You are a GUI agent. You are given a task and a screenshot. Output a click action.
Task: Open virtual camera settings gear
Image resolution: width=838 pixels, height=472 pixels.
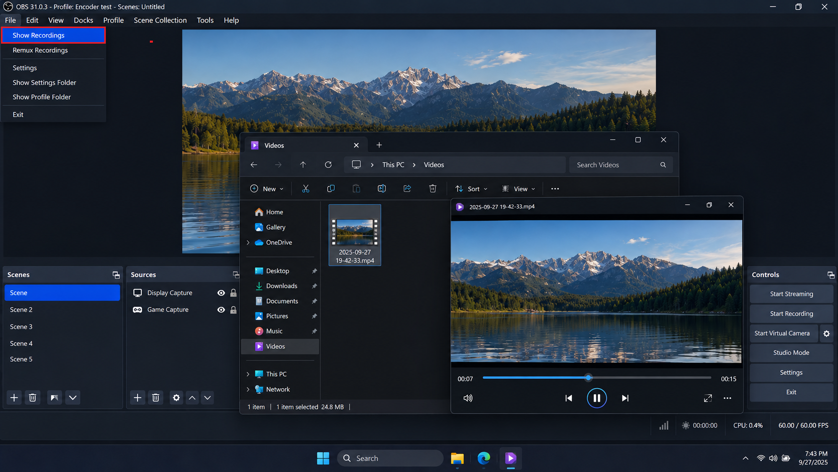826,334
